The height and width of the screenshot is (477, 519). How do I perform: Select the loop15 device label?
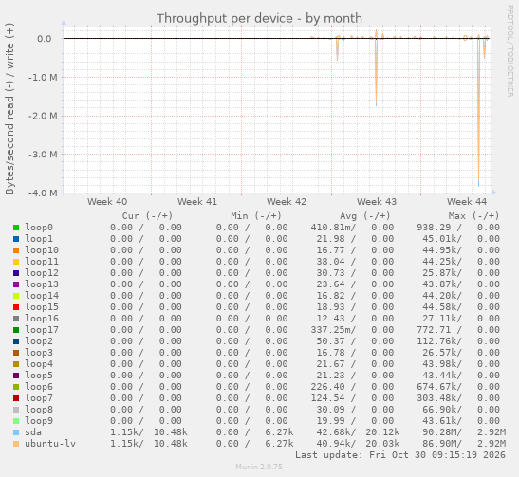(42, 307)
